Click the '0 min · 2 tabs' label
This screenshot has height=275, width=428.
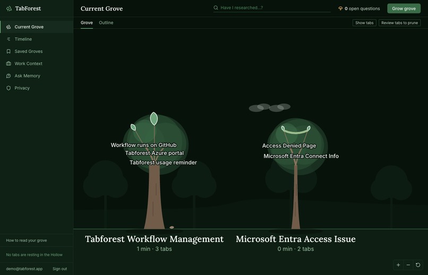coord(296,249)
